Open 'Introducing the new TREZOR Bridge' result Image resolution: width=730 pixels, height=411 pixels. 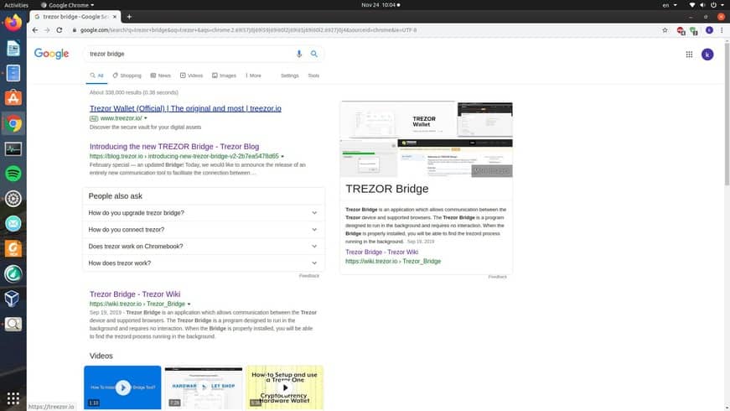174,146
